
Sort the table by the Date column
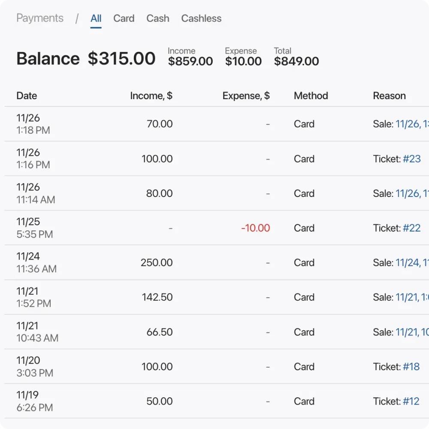(27, 96)
